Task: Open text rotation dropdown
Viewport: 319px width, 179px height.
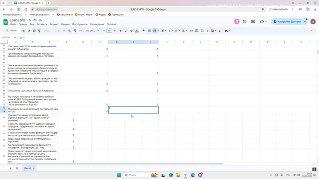Action: tap(184, 31)
